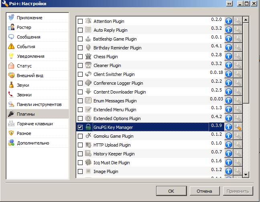Switch to the Статус section

click(x=38, y=66)
